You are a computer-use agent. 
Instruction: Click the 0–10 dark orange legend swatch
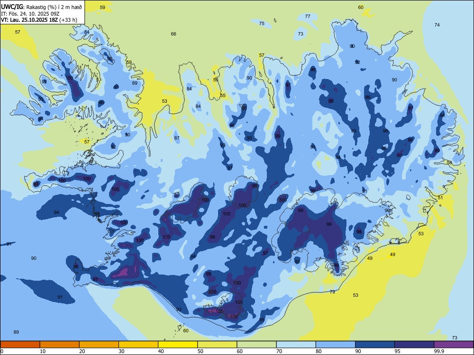pos(20,345)
